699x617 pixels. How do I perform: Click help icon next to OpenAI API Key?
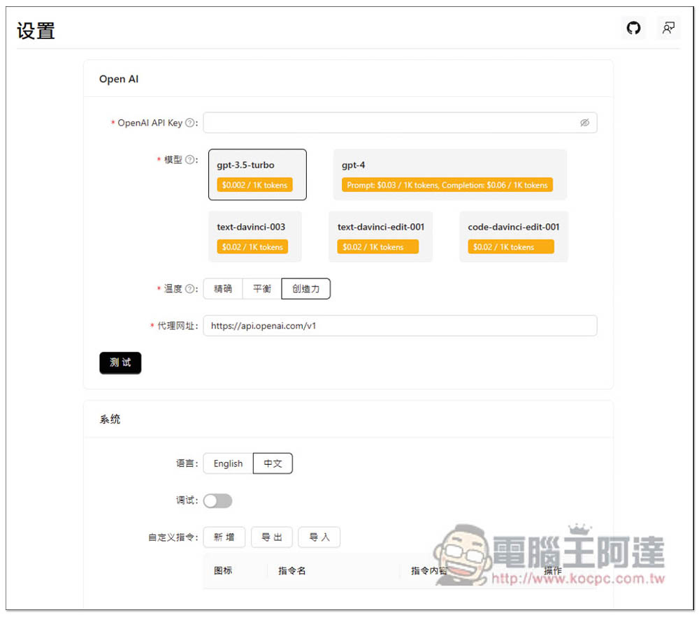tap(189, 123)
